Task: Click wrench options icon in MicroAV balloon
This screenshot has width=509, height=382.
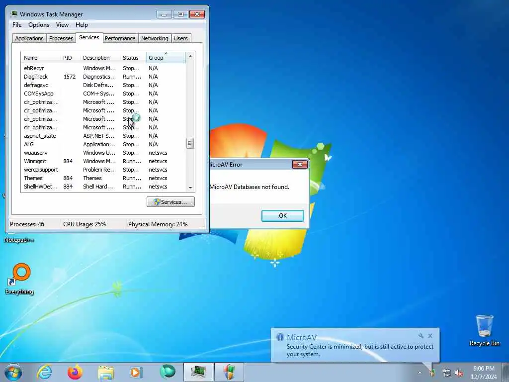Action: pyautogui.click(x=421, y=336)
